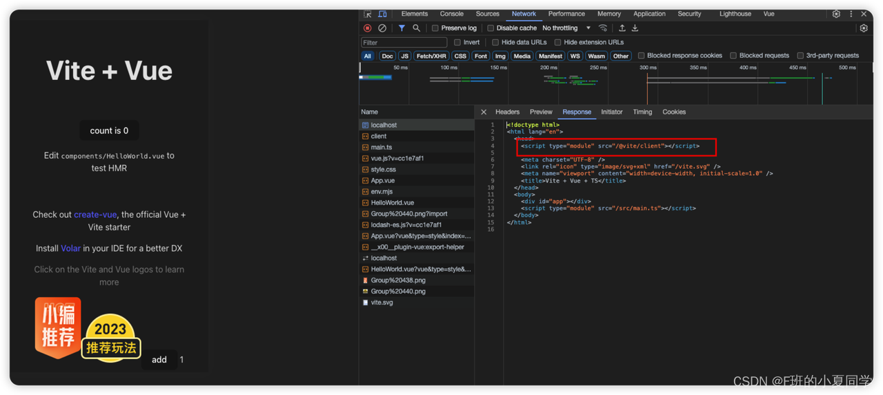Filter requests by Fetch/XHR
Screen dimensions: 883x395
[431, 56]
